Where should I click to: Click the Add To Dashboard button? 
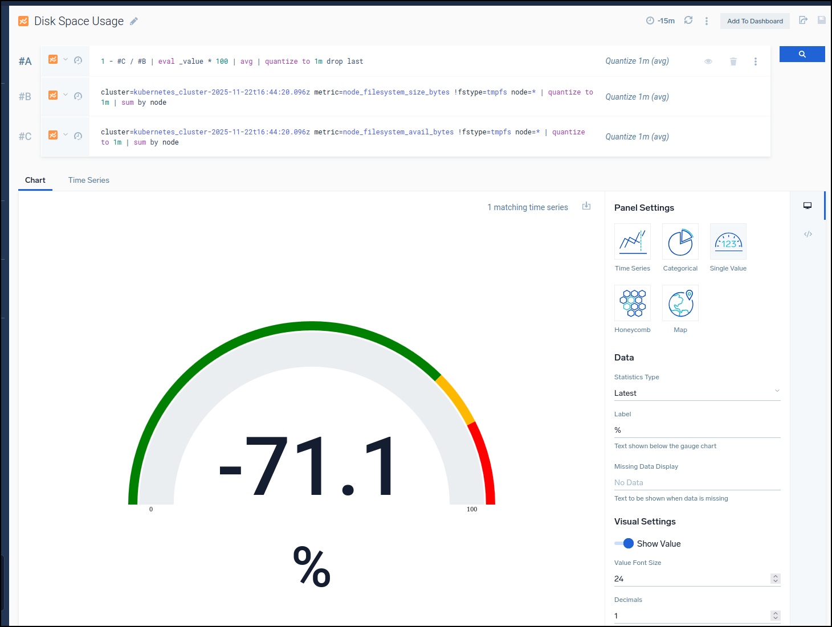pyautogui.click(x=754, y=21)
